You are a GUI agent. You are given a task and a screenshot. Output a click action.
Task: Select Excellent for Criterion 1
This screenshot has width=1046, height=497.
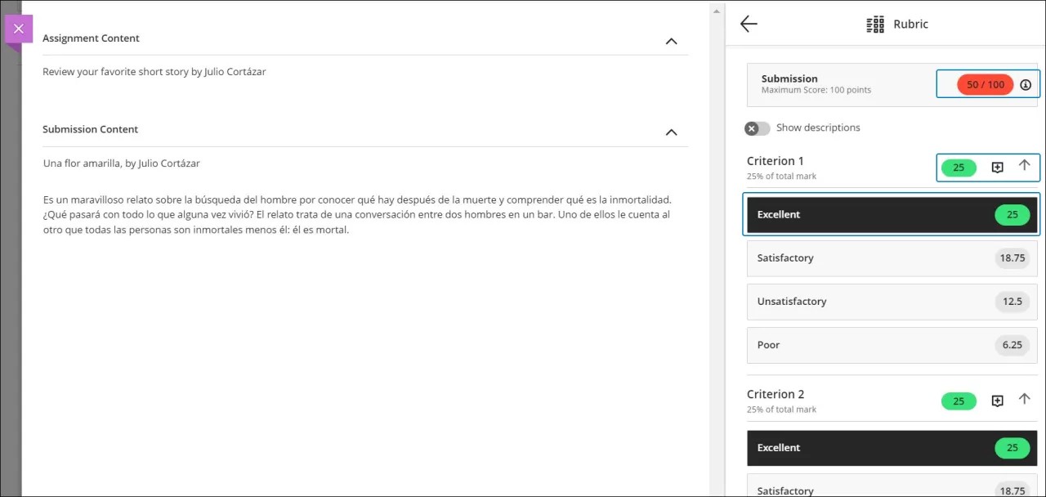[x=892, y=214]
